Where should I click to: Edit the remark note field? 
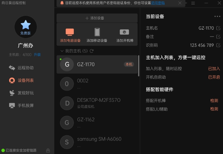[x=218, y=37]
